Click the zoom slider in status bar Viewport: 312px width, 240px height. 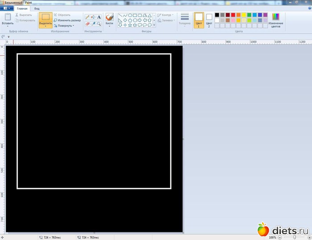(x=294, y=237)
